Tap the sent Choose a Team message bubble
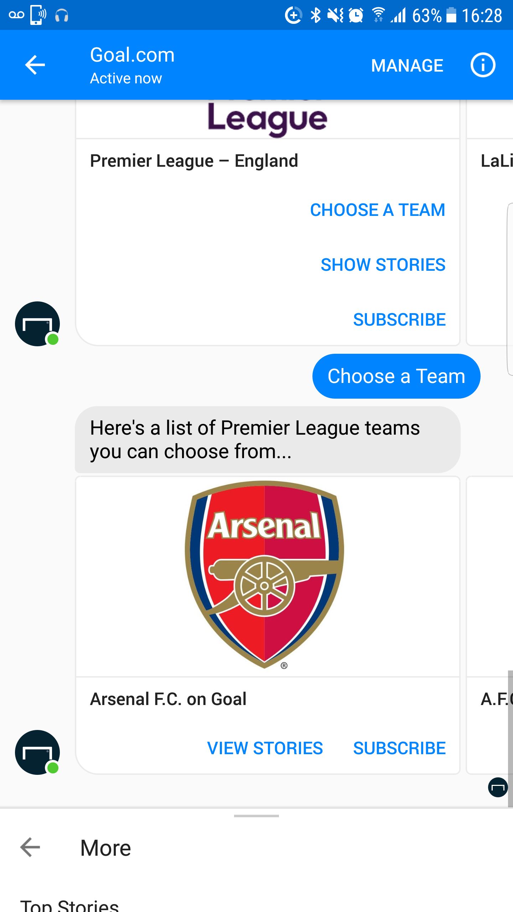513x912 pixels. point(396,375)
